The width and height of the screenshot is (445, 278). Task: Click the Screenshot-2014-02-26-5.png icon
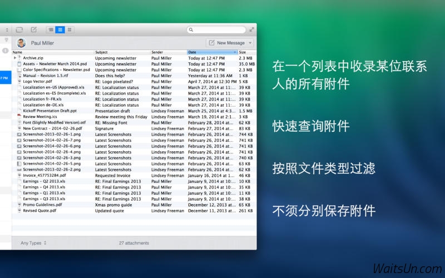coord(19,163)
